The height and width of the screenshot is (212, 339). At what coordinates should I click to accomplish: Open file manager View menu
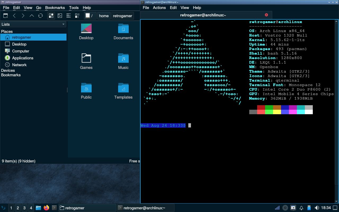(28, 8)
